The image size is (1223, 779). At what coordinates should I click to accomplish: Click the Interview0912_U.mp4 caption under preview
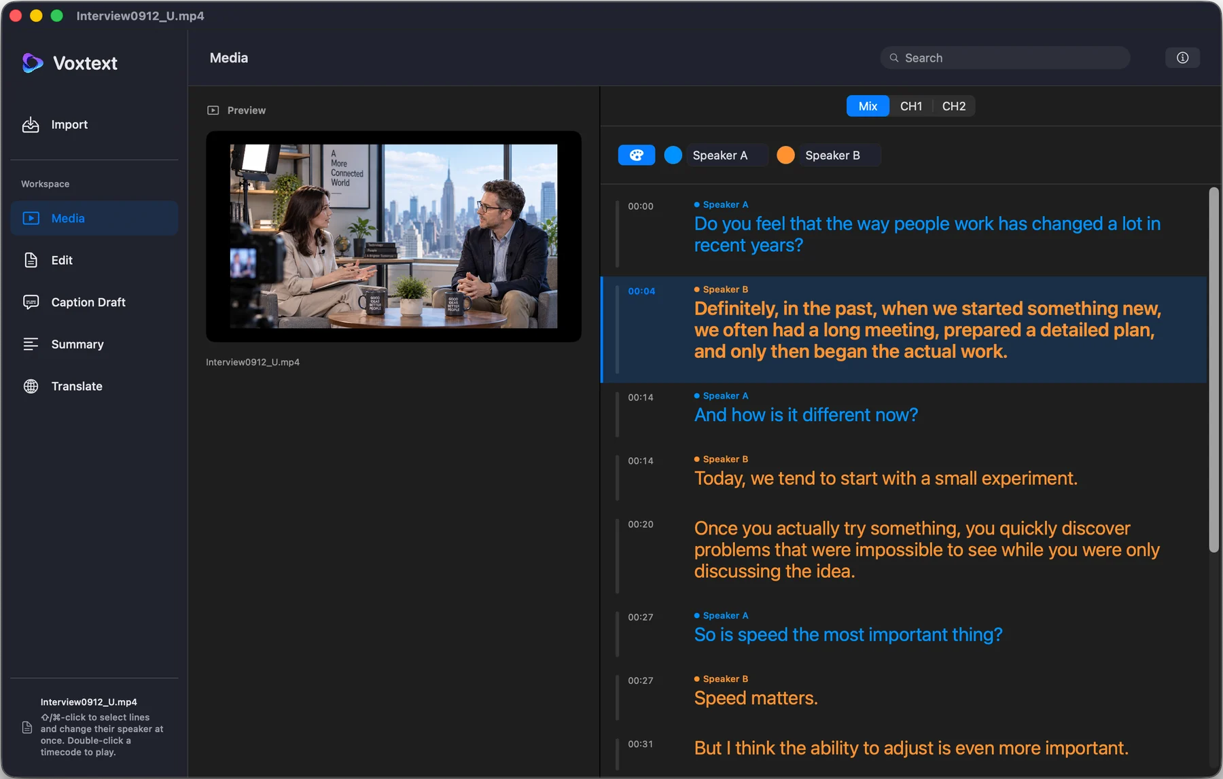click(x=253, y=362)
